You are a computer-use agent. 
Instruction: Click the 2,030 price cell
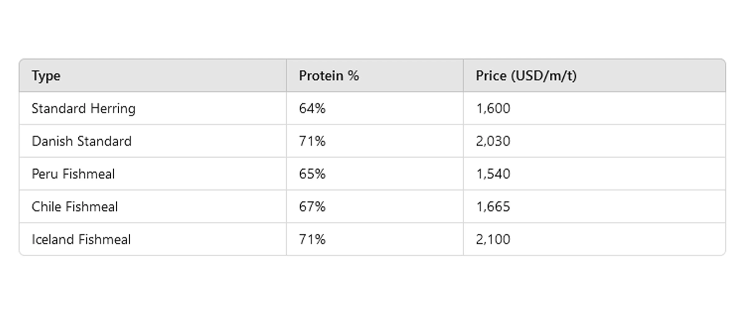[493, 141]
